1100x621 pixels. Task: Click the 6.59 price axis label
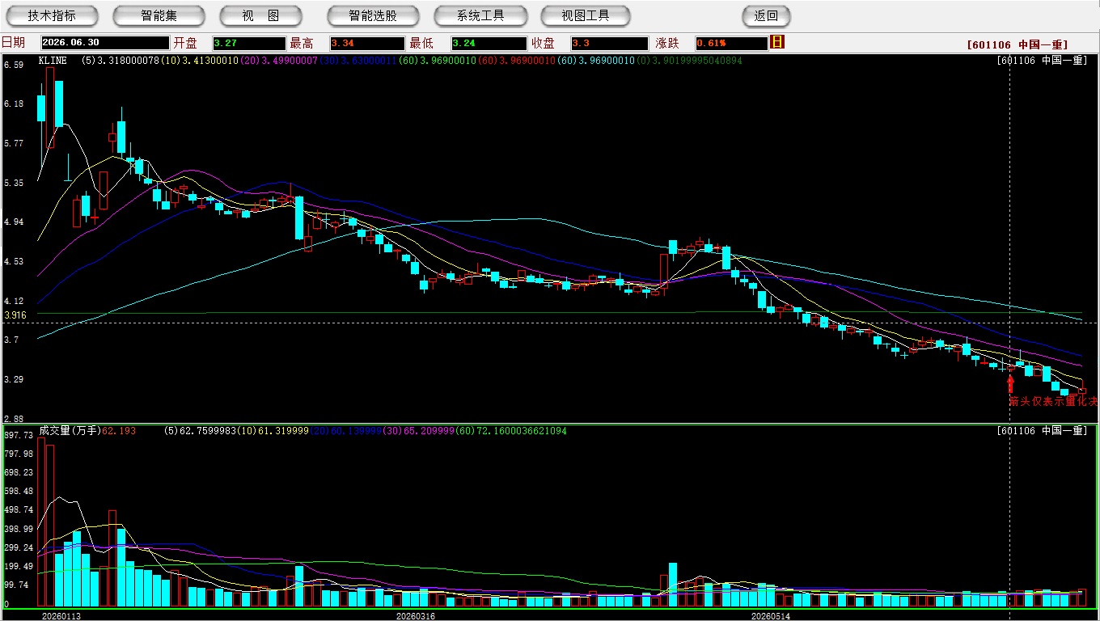pos(13,65)
